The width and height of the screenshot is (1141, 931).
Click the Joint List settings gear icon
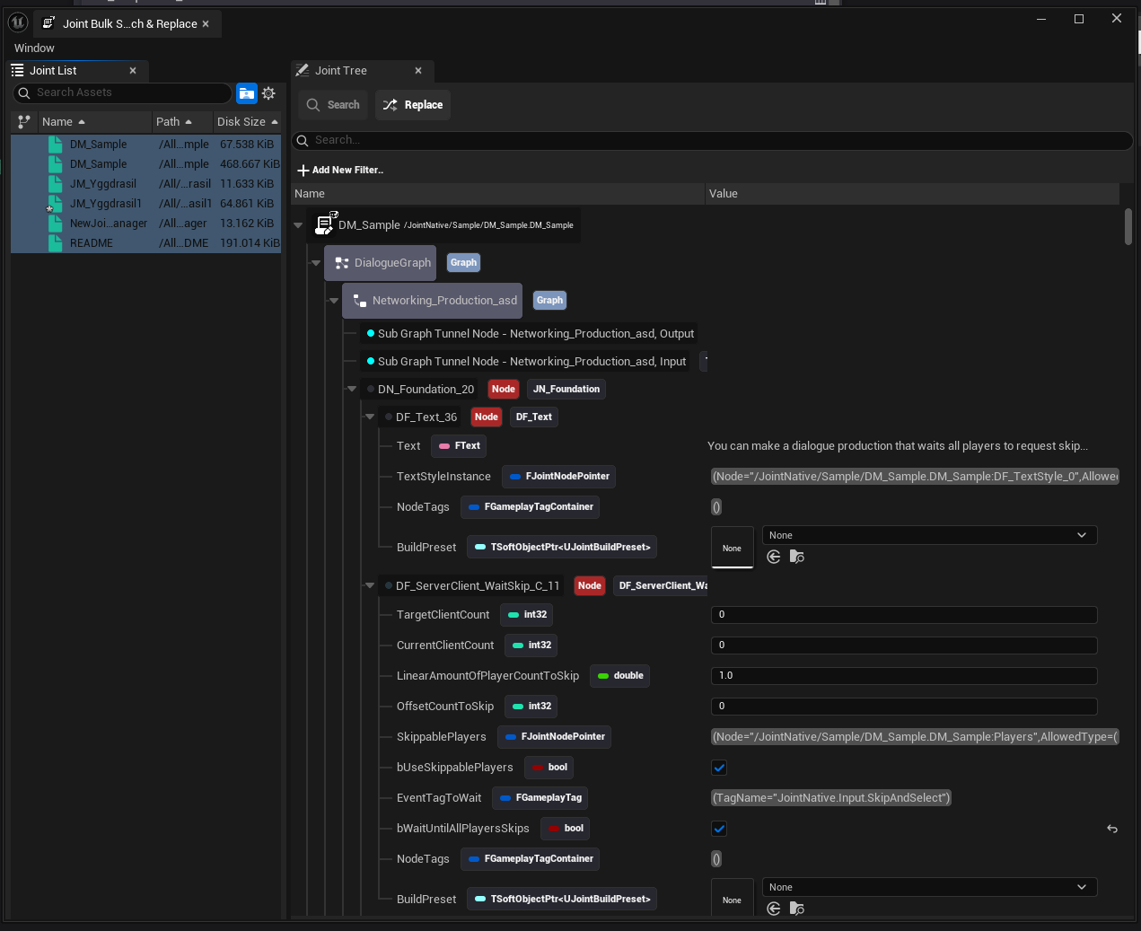[x=268, y=93]
